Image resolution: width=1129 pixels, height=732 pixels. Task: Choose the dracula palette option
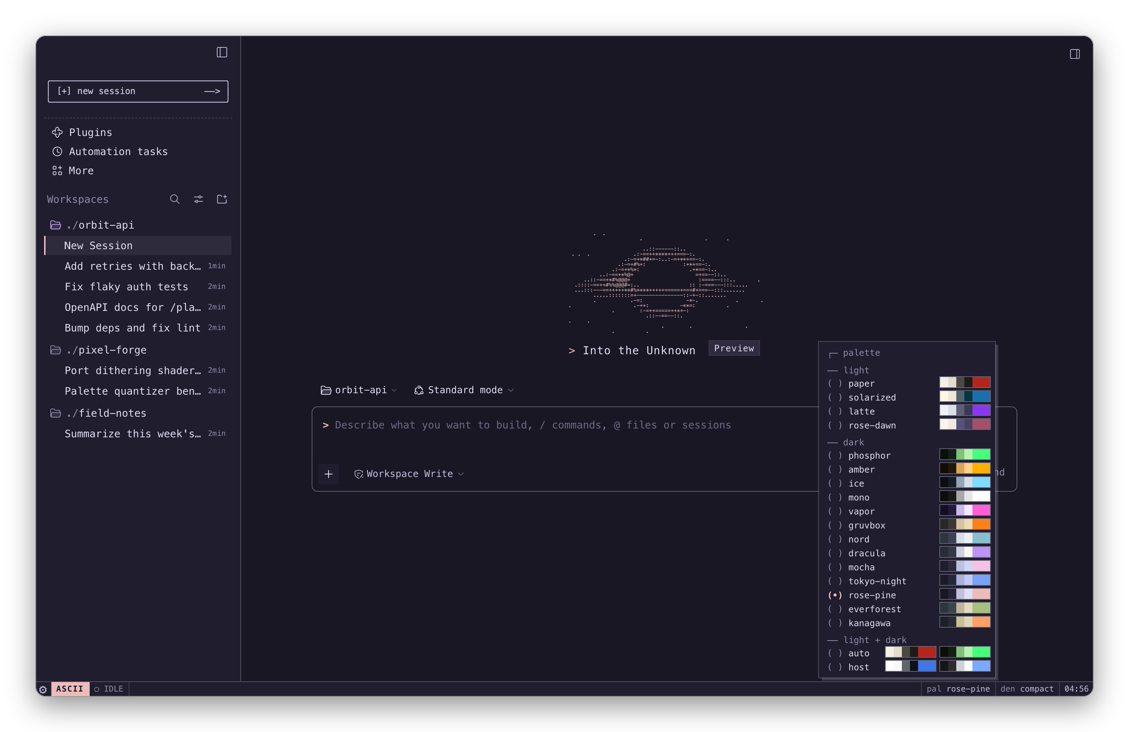point(908,553)
